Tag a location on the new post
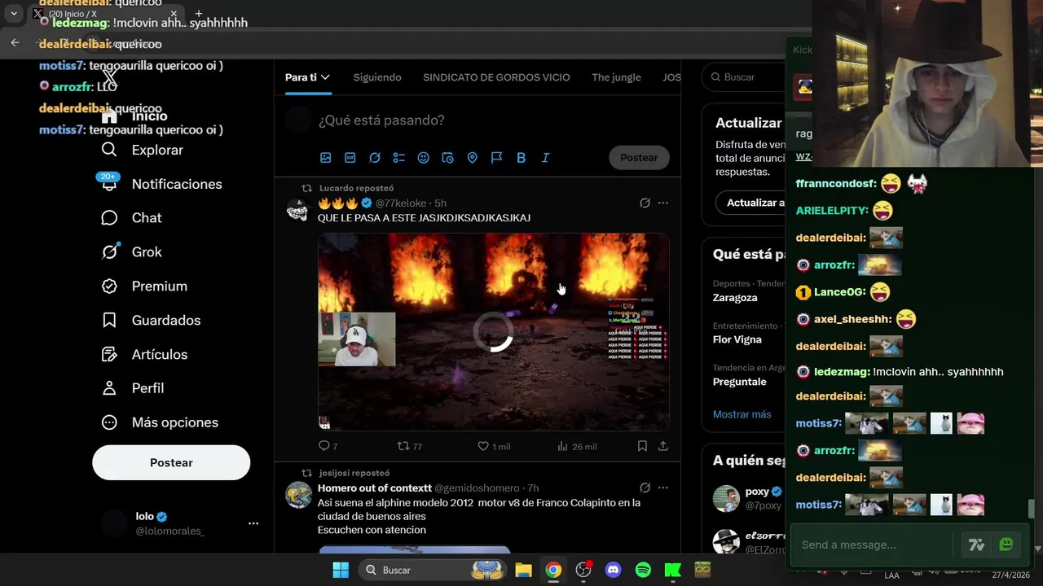 [472, 158]
